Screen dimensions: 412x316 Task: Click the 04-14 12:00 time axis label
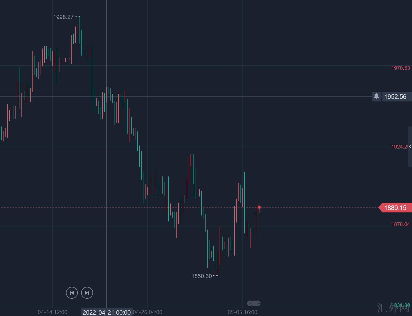coord(52,312)
